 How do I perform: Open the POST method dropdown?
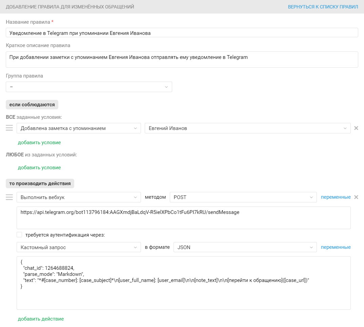243,197
